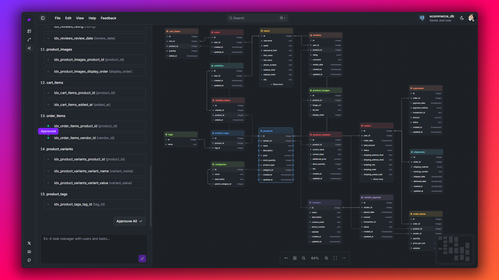Click the undo arrow in canvas toolbar
This screenshot has width=499, height=280.
[286, 258]
